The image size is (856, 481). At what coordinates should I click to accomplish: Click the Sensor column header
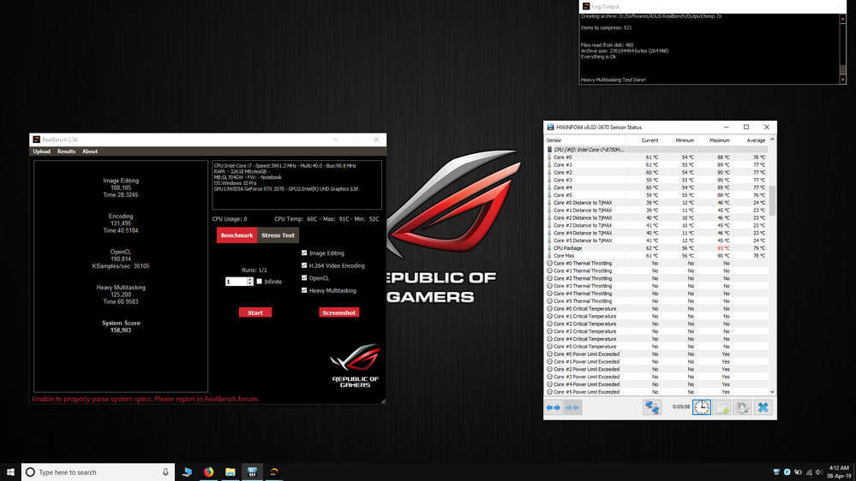coord(584,140)
